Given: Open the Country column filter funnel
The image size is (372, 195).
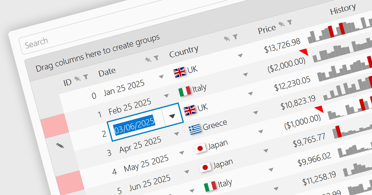Looking at the screenshot, I should (235, 37).
